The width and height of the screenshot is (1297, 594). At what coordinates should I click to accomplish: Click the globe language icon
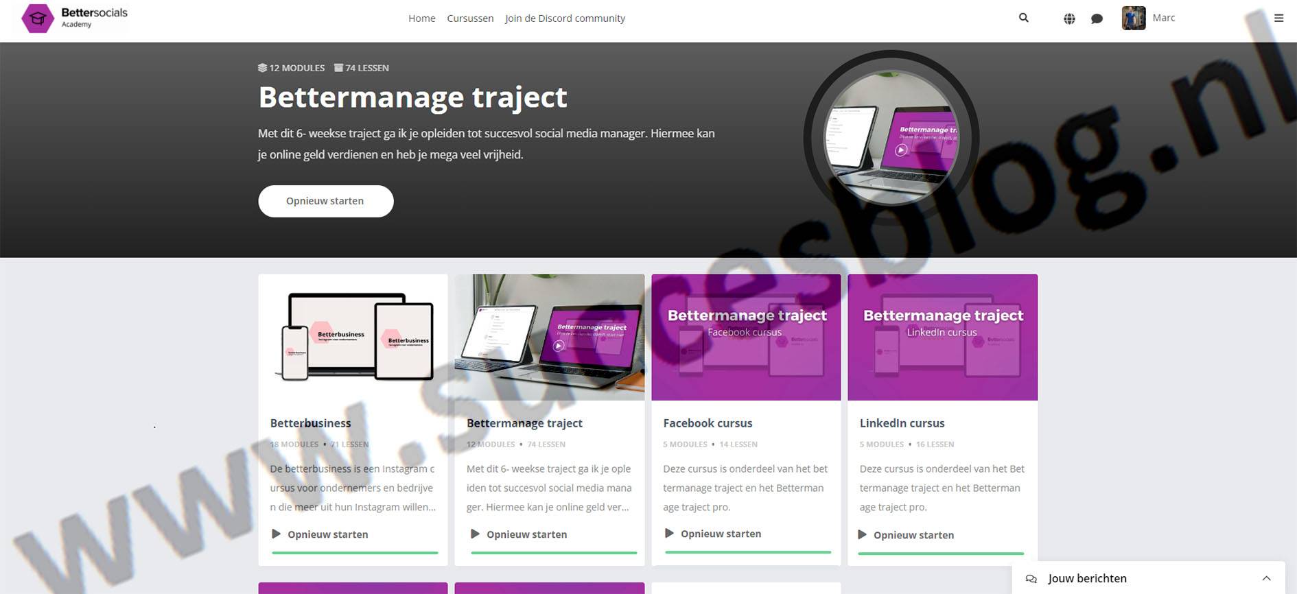coord(1069,19)
